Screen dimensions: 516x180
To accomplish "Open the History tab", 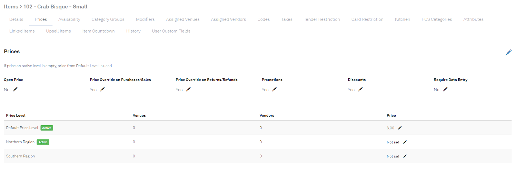I will coord(133,31).
